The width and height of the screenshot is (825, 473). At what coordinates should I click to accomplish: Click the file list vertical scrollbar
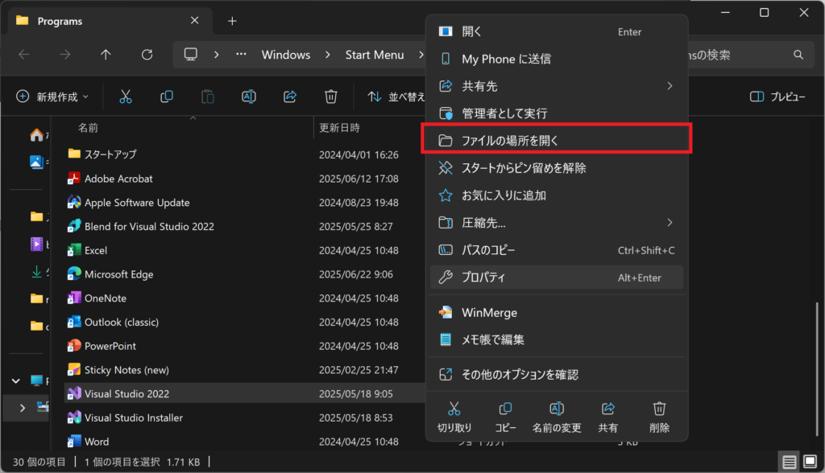(817, 368)
